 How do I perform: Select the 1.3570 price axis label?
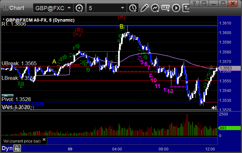click(225, 62)
